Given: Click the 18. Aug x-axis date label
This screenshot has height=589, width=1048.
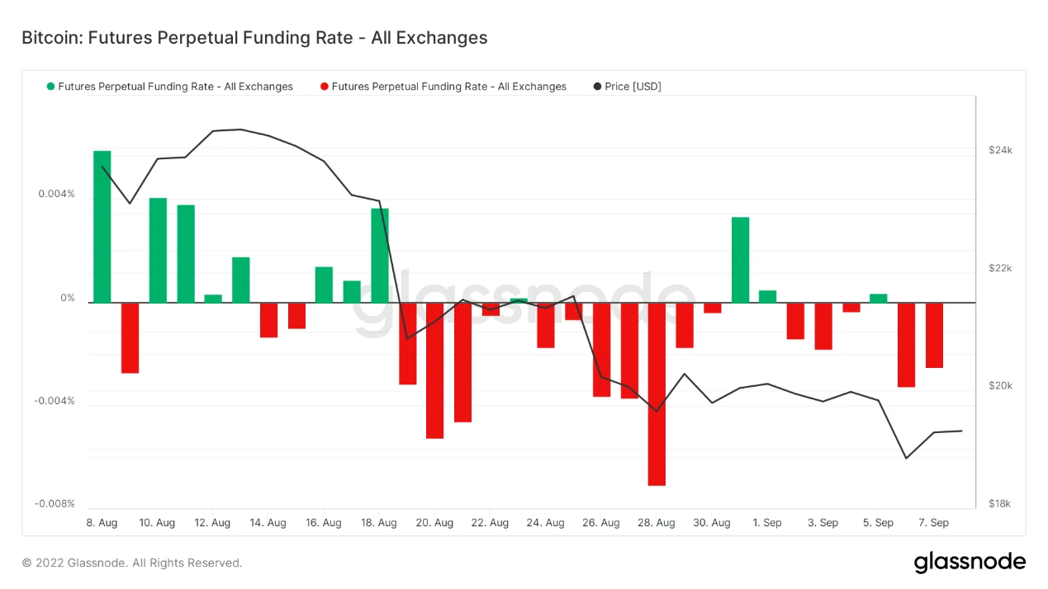Looking at the screenshot, I should [379, 523].
